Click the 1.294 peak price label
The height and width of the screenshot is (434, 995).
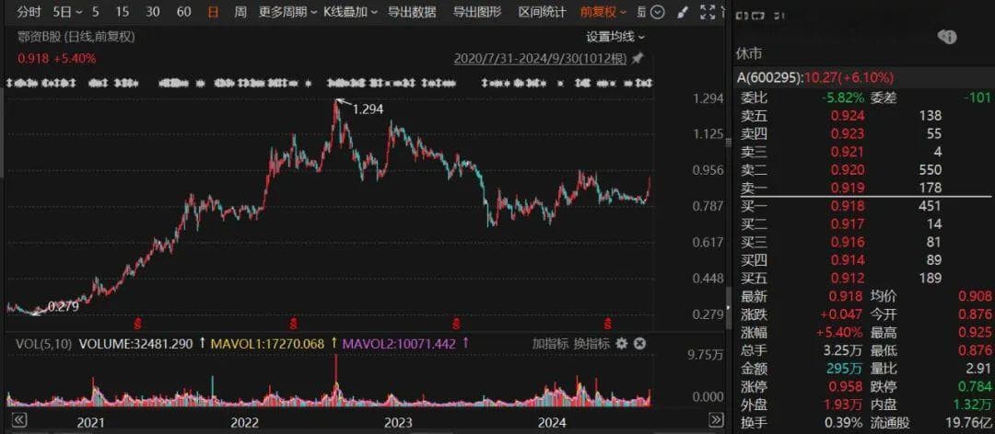[x=368, y=109]
